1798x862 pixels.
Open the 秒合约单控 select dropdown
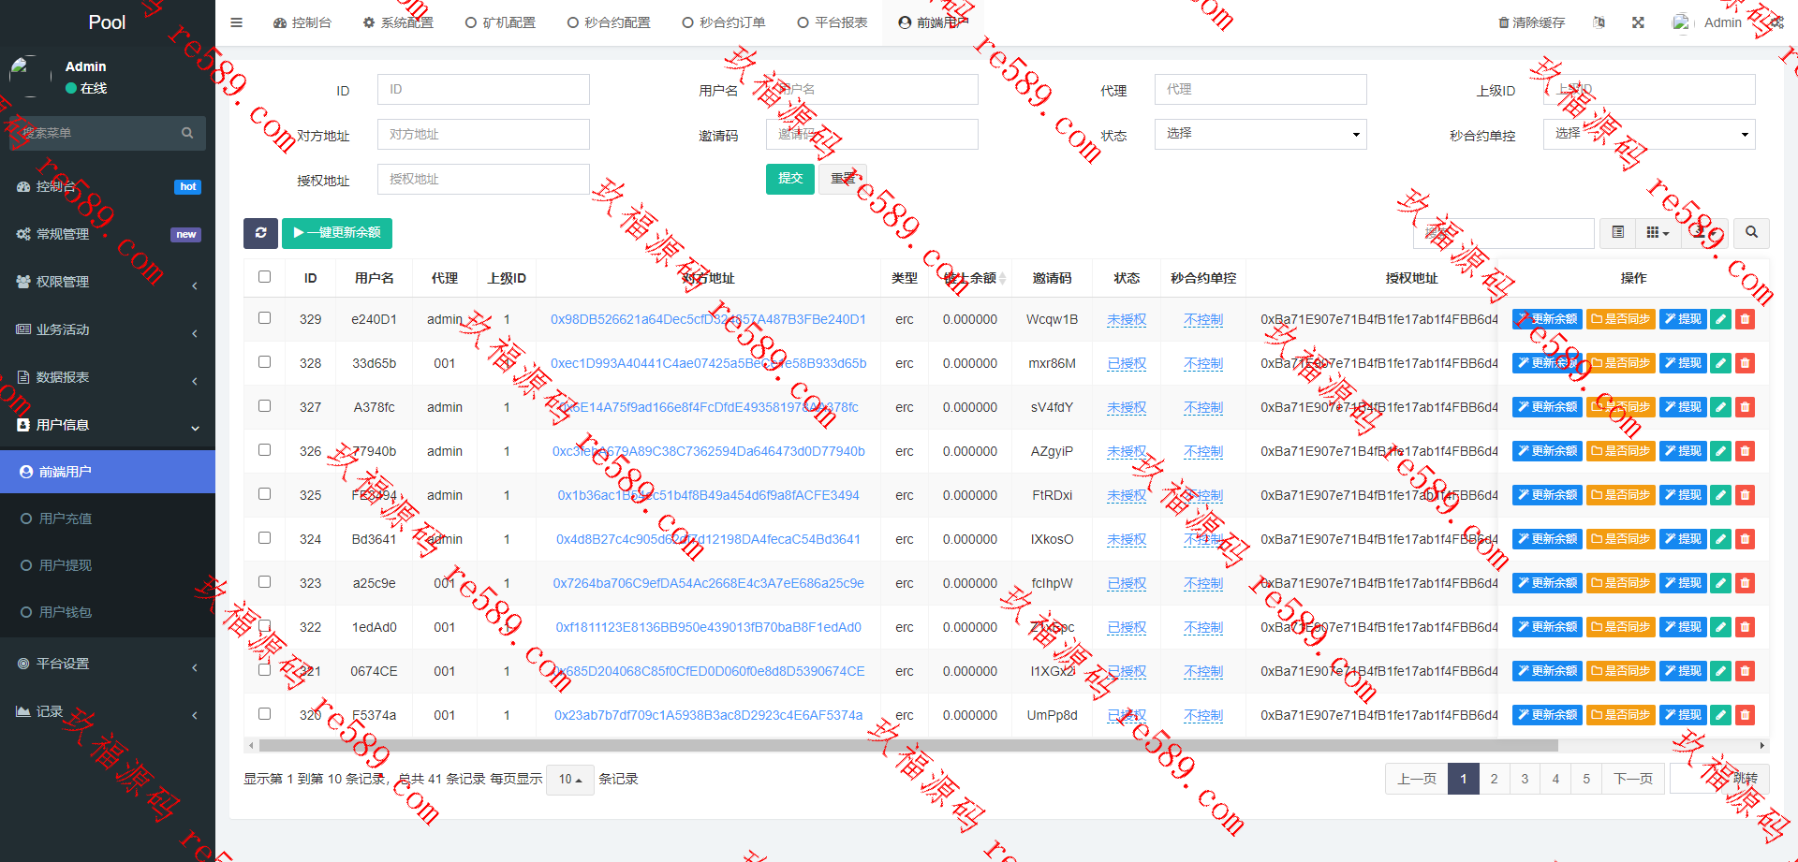click(1649, 134)
